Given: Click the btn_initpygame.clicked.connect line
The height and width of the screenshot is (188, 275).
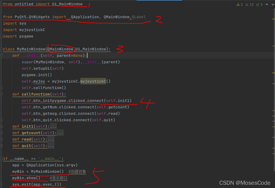Looking at the screenshot, I should 77,101.
